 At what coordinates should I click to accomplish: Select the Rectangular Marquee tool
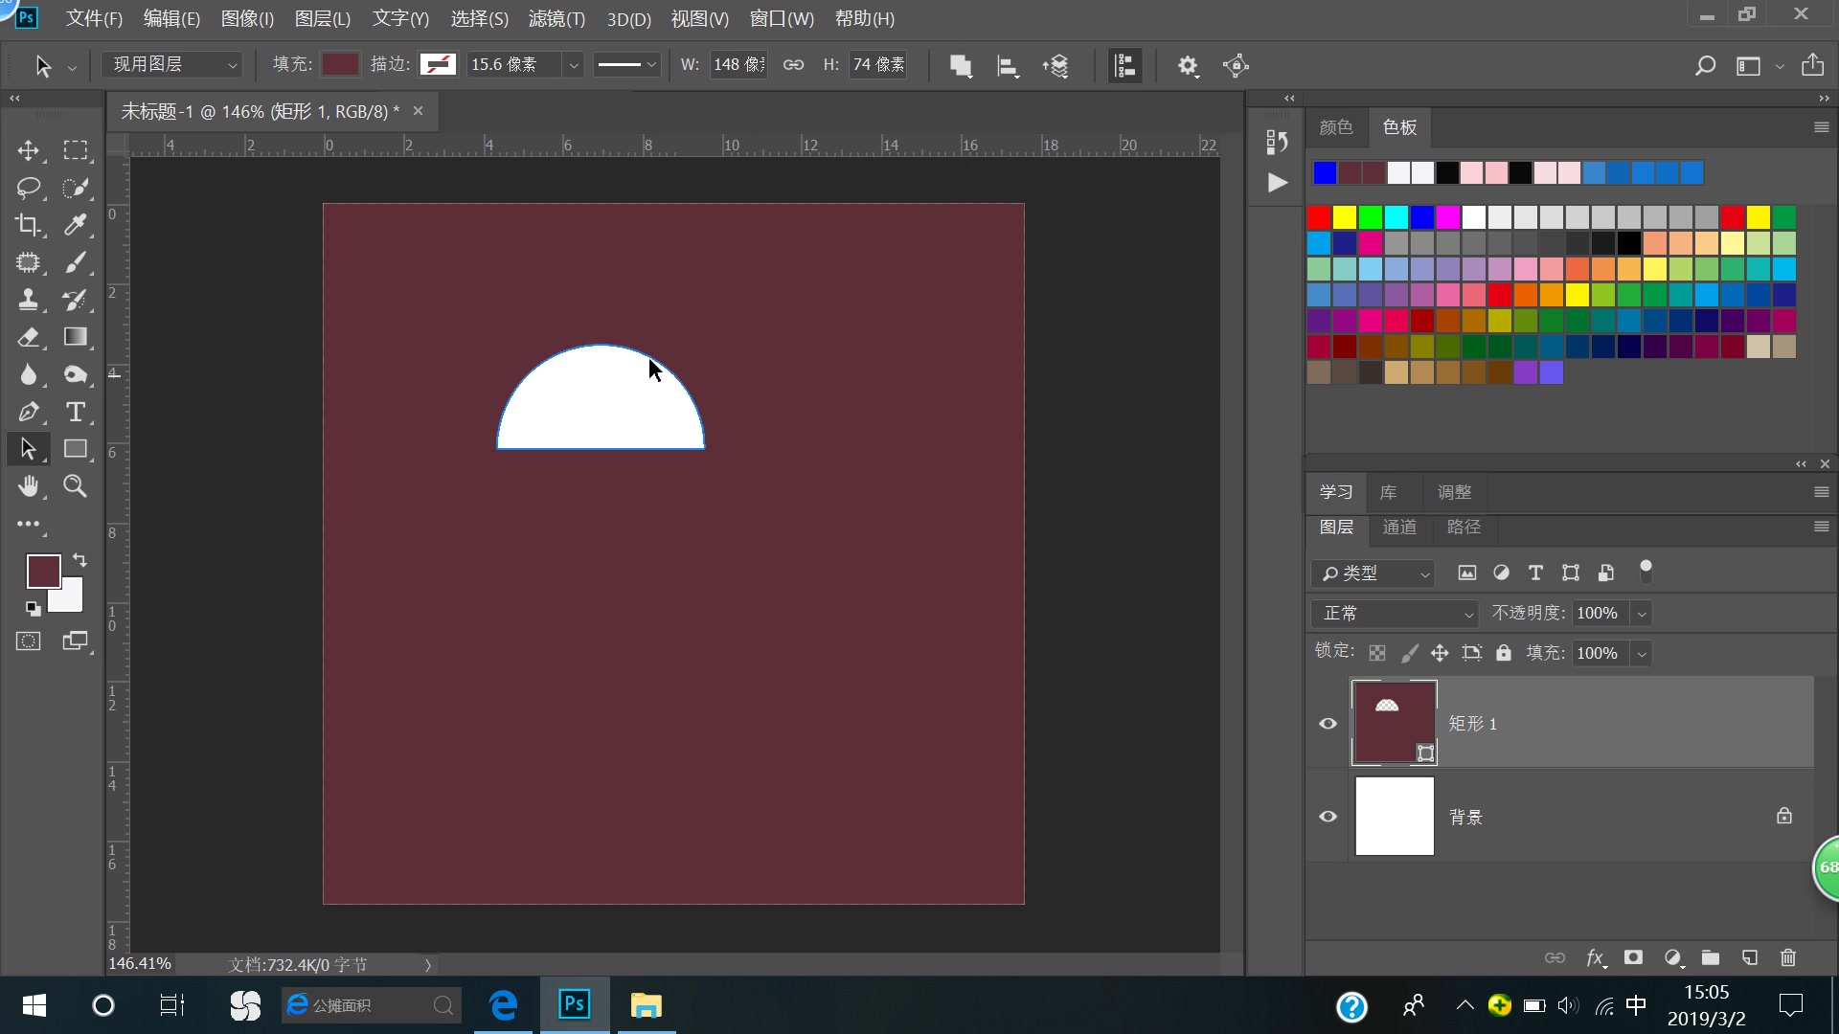click(76, 150)
